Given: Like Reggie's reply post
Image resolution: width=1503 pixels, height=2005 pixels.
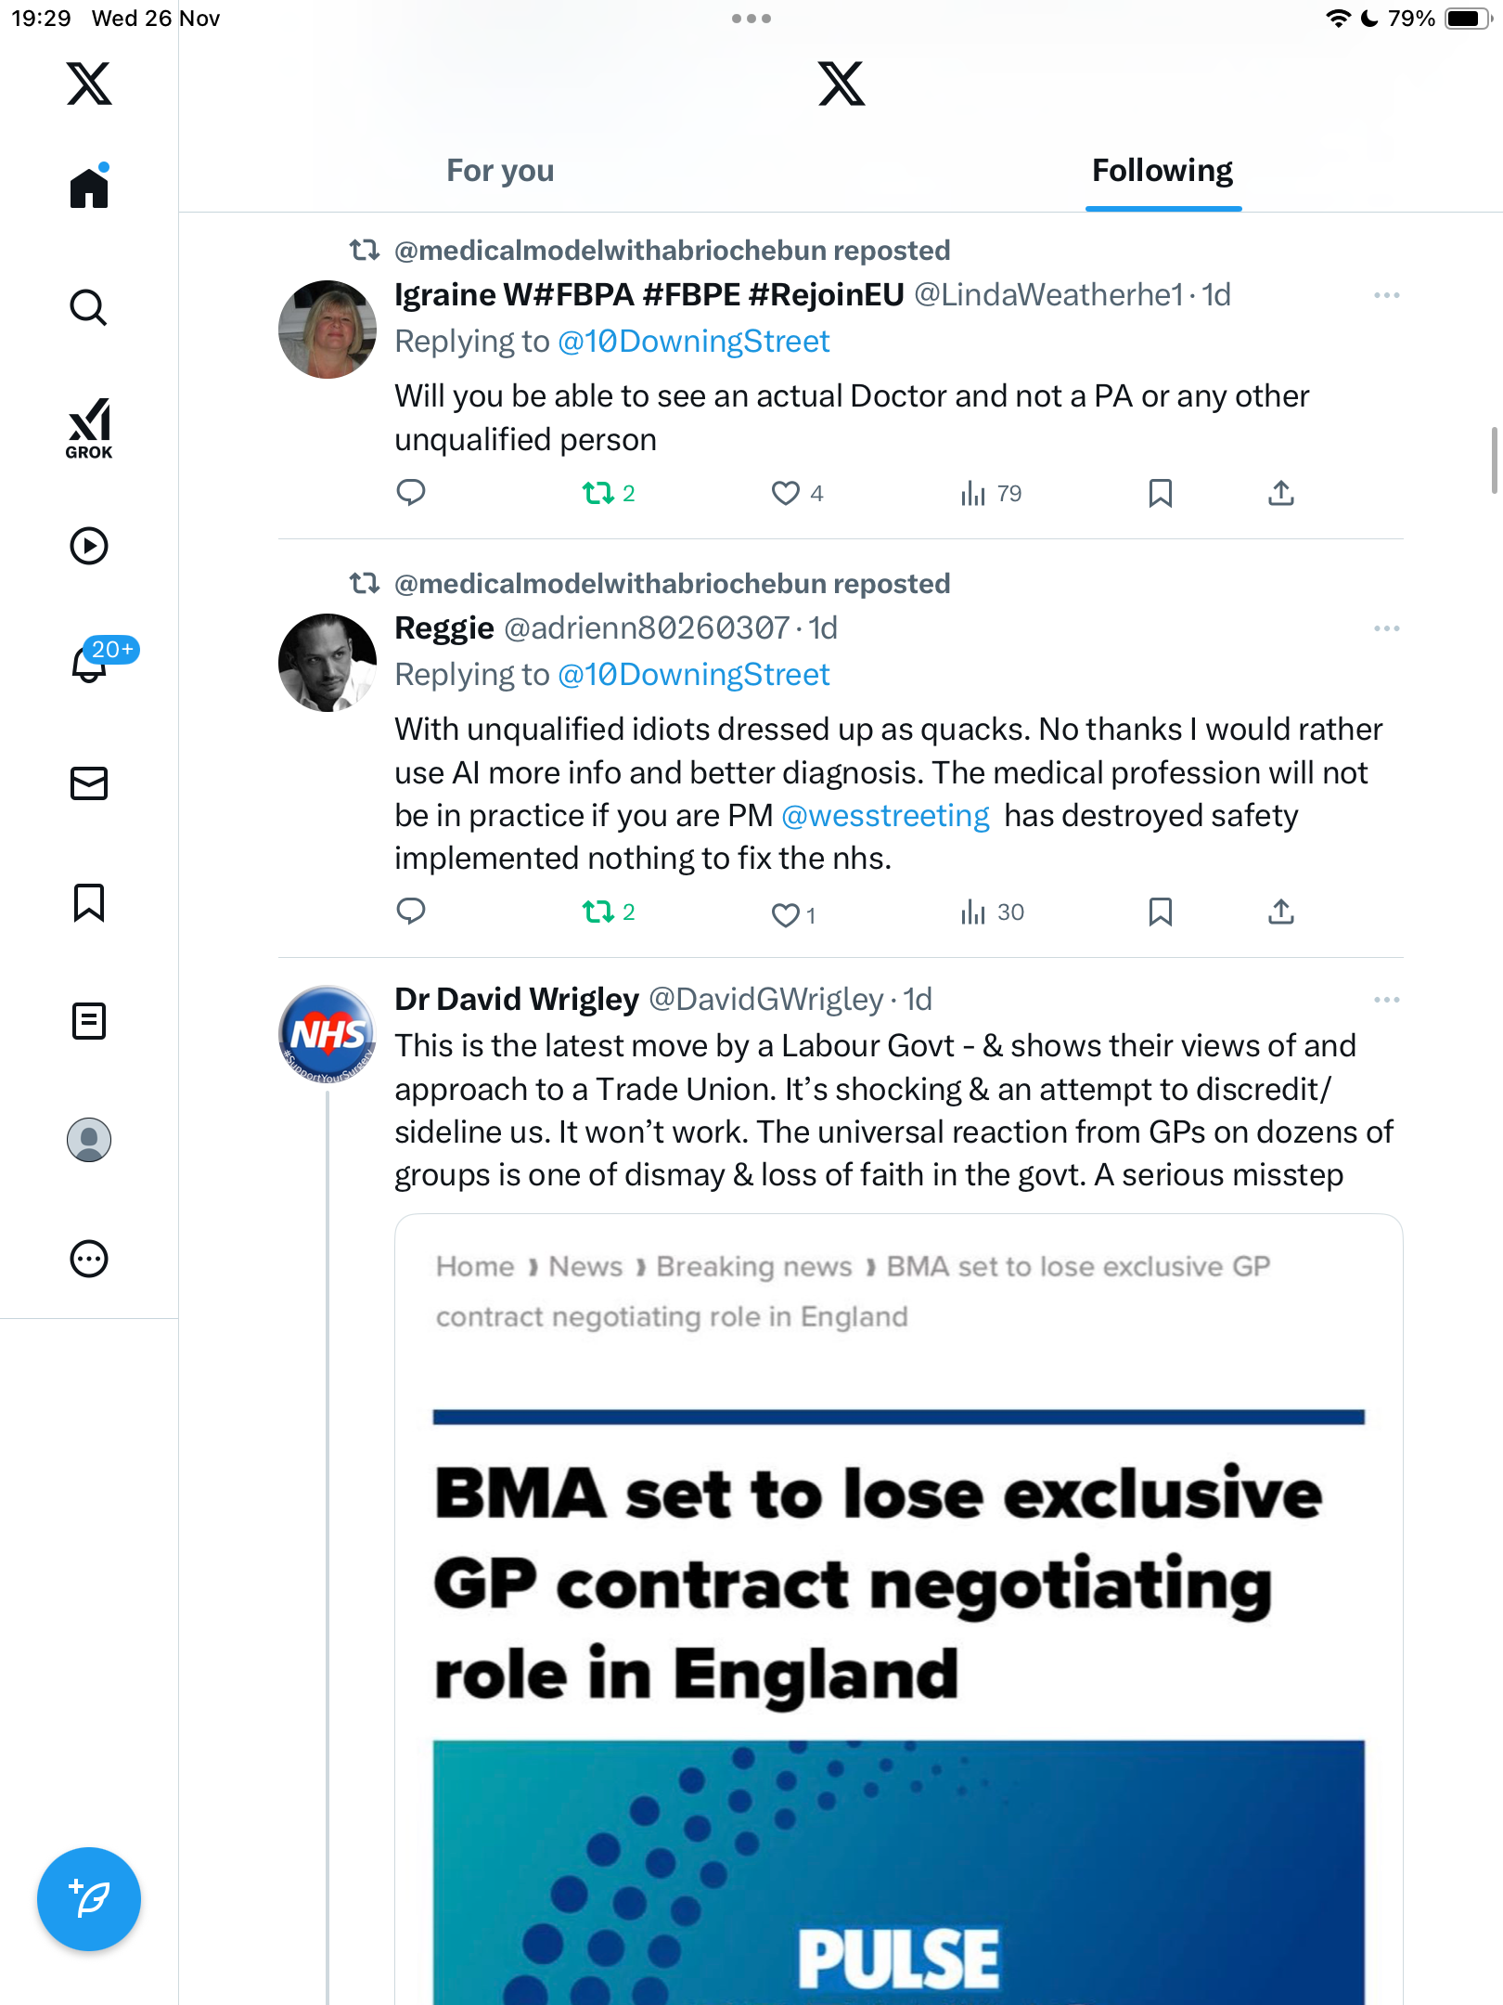Looking at the screenshot, I should pyautogui.click(x=785, y=914).
